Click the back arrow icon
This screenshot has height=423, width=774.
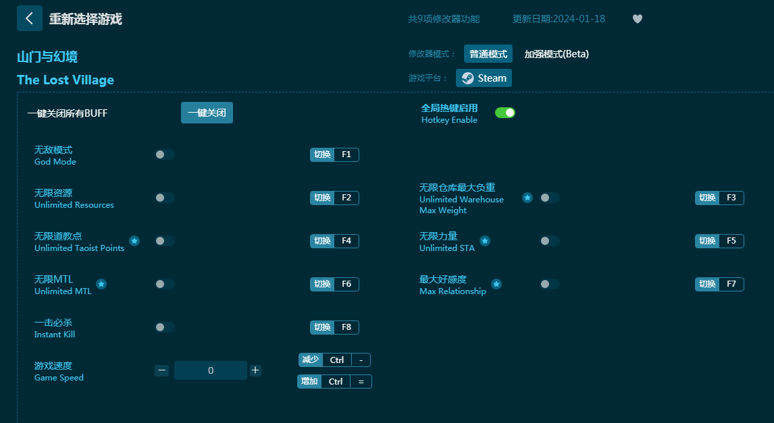(29, 18)
